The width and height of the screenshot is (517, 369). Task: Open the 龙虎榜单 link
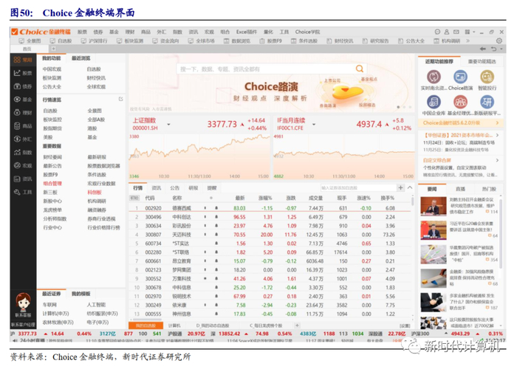coord(52,210)
